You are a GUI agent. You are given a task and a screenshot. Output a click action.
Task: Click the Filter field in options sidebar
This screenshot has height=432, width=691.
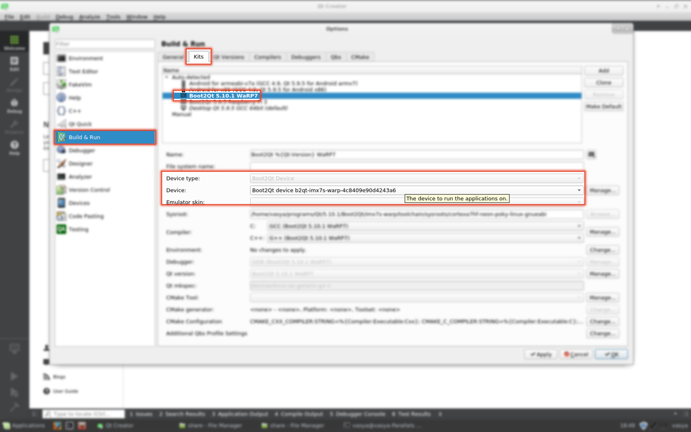click(x=105, y=44)
